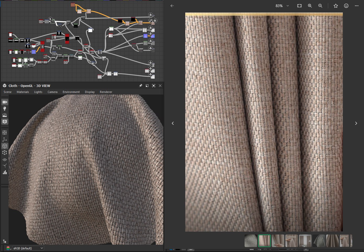The height and width of the screenshot is (252, 364).
Task: Show previous photo with left chevron
Action: tap(173, 123)
